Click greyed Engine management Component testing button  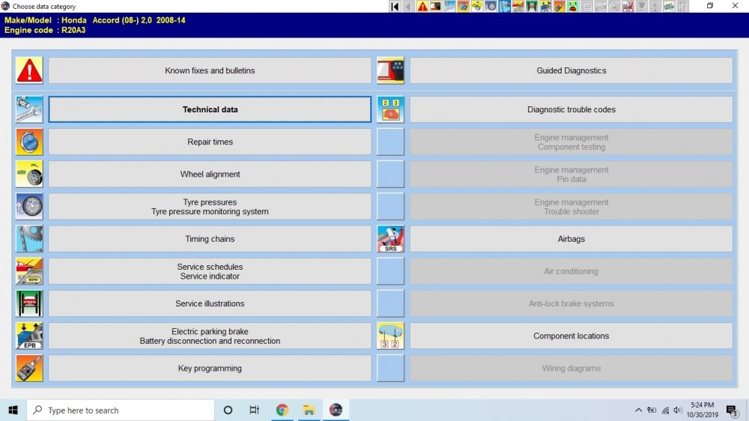click(571, 142)
